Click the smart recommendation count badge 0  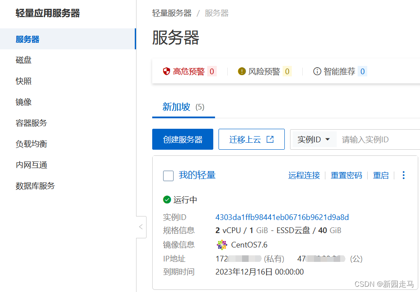pos(362,71)
